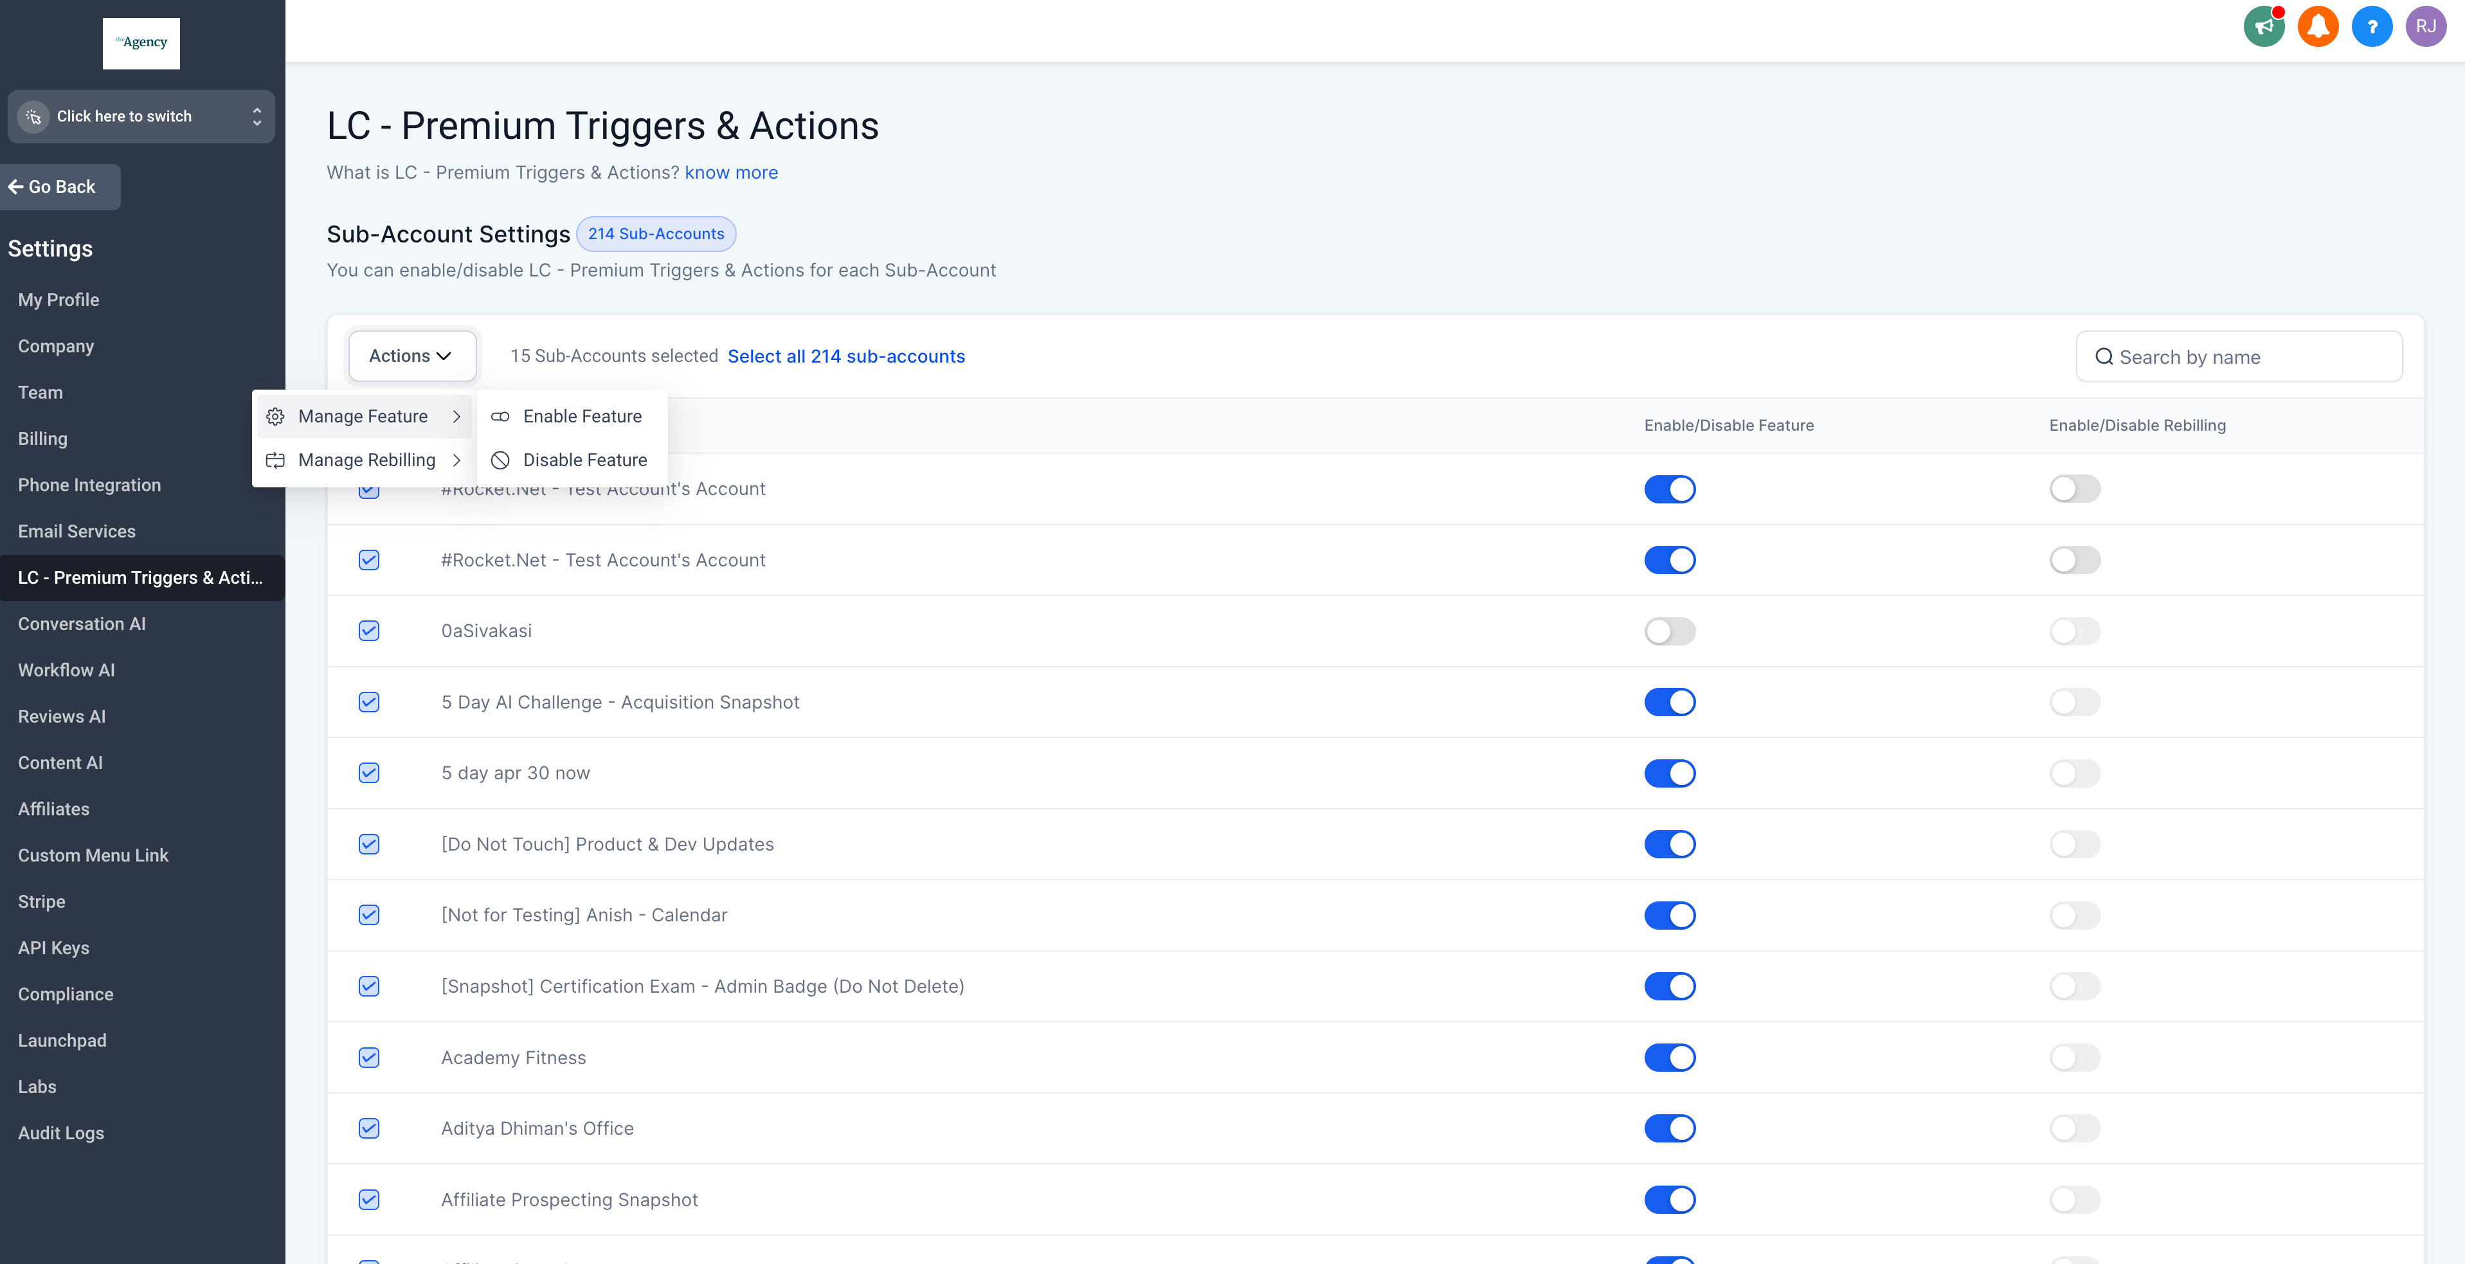
Task: Click the Disable Feature circle-slash icon
Action: 500,460
